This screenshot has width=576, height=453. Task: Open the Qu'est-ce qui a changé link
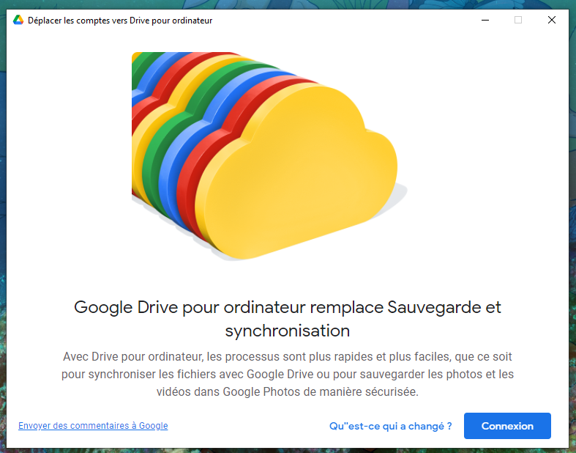(x=390, y=426)
